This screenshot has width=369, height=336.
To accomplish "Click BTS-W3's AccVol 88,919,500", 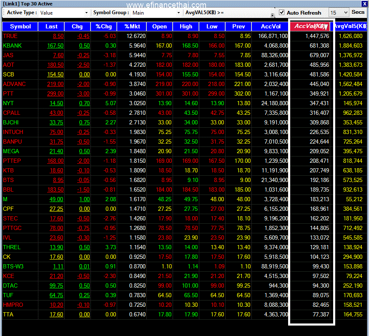I will pyautogui.click(x=275, y=266).
